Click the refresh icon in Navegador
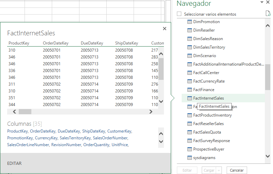This screenshot has width=273, height=174. [268, 14]
